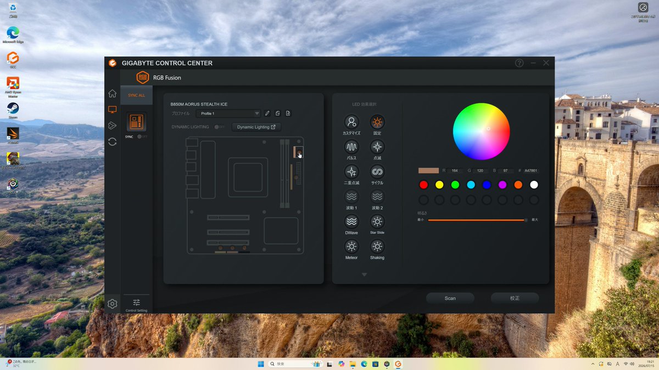Select the 波動 1 wave effect
Viewport: 659px width, 370px height.
click(351, 197)
